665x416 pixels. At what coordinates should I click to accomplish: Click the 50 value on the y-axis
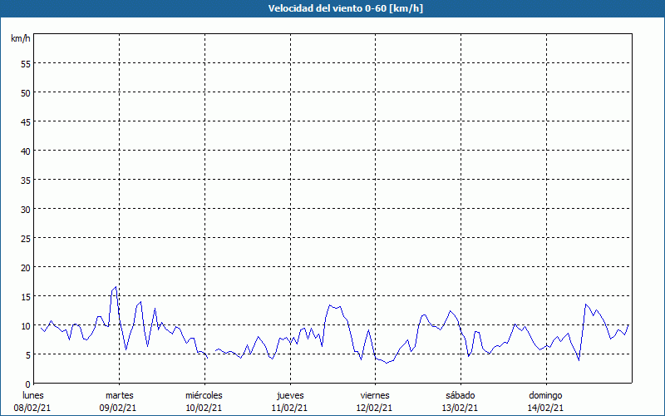tap(26, 93)
